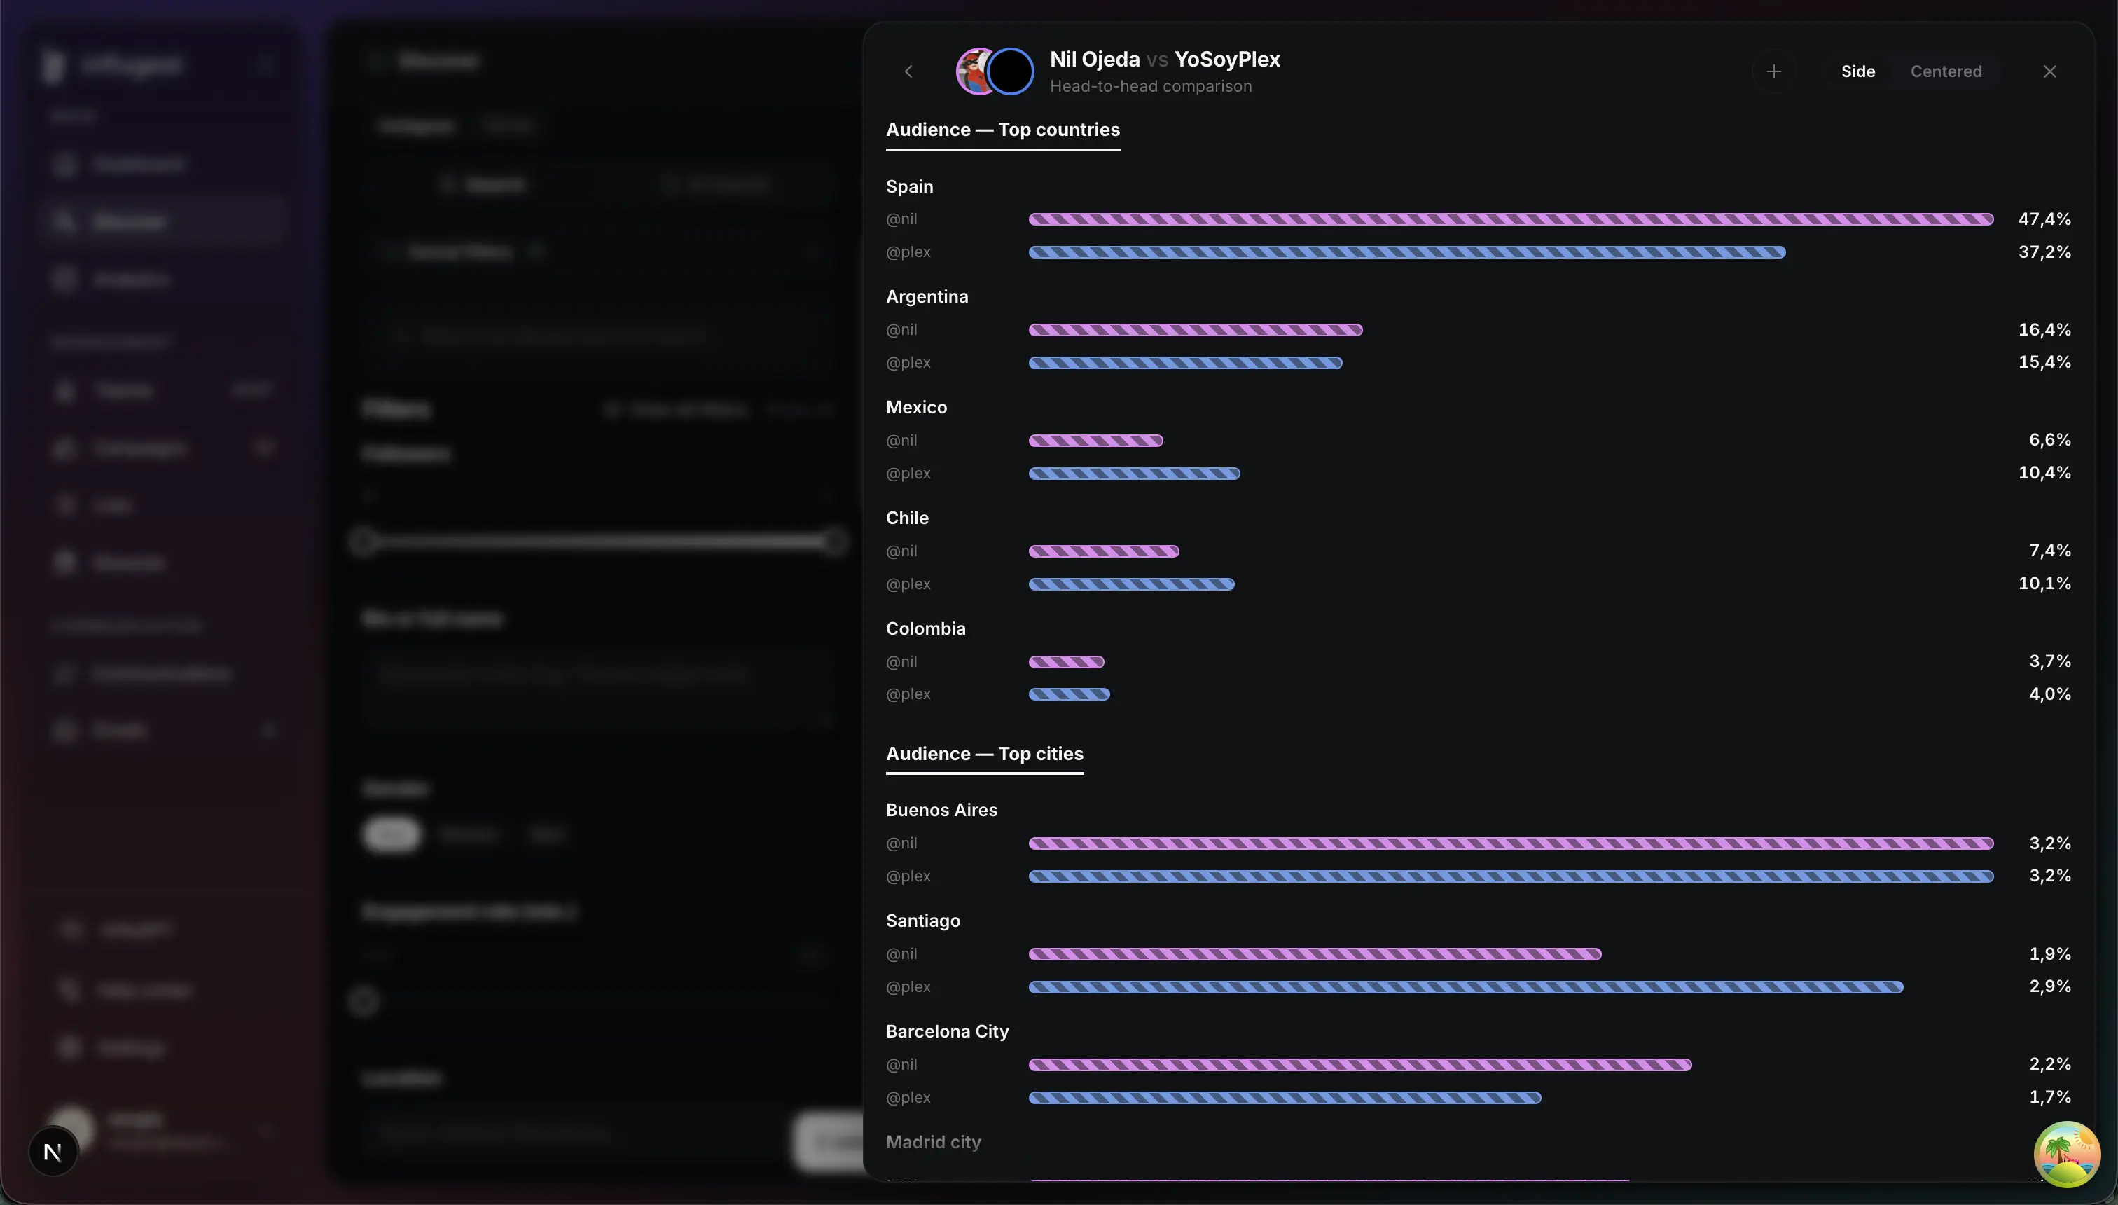Click the '1,9%' value for Santiago

2050,954
